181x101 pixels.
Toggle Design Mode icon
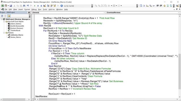tap(44, 6)
